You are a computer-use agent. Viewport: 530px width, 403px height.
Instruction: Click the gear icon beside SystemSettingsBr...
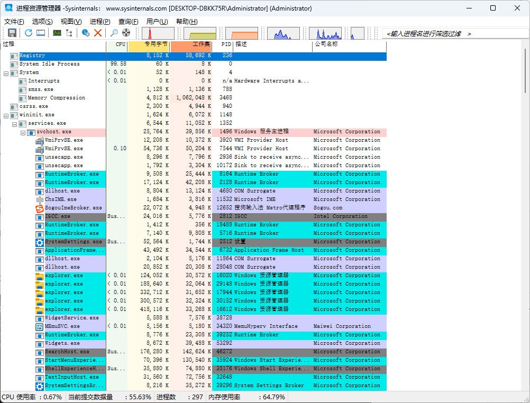[40, 386]
